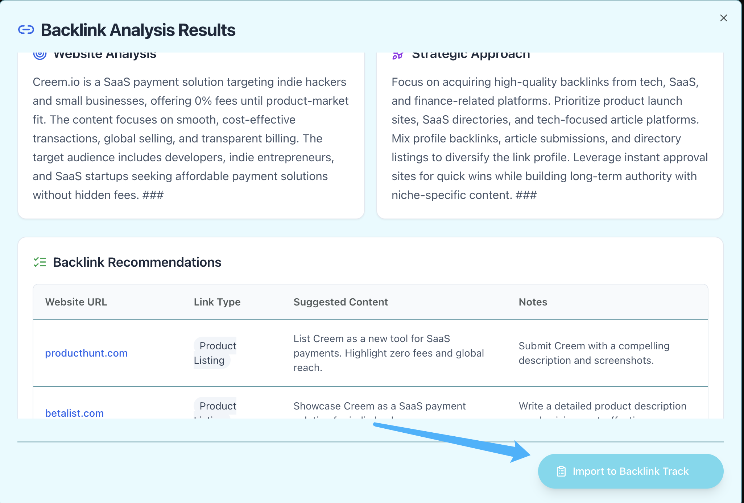Click the rocket icon next to Strategic Approach
Screen dimensions: 744x503
pos(398,55)
